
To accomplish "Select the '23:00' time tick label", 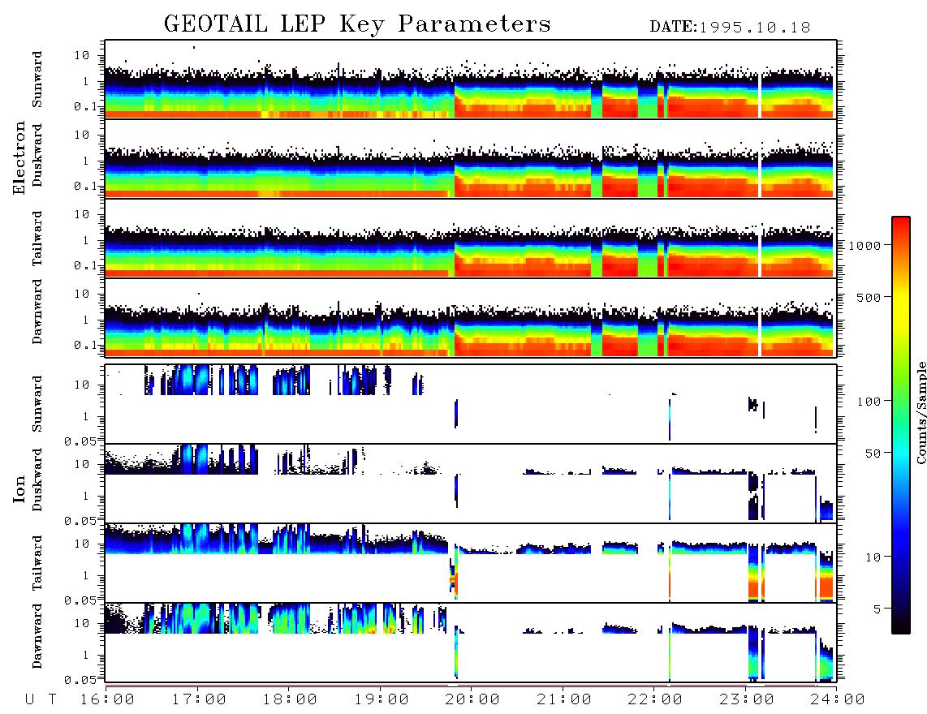I will click(x=748, y=700).
